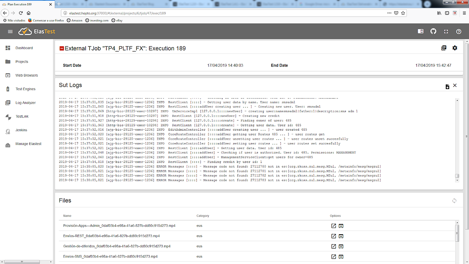The height and width of the screenshot is (264, 469).
Task: Open the ElasTest GitHub repository icon
Action: coord(433,31)
